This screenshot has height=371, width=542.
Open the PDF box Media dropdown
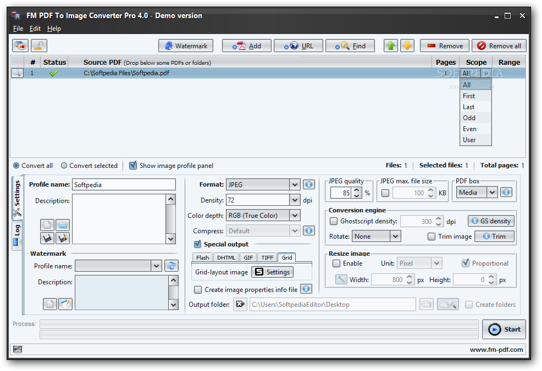[x=492, y=192]
